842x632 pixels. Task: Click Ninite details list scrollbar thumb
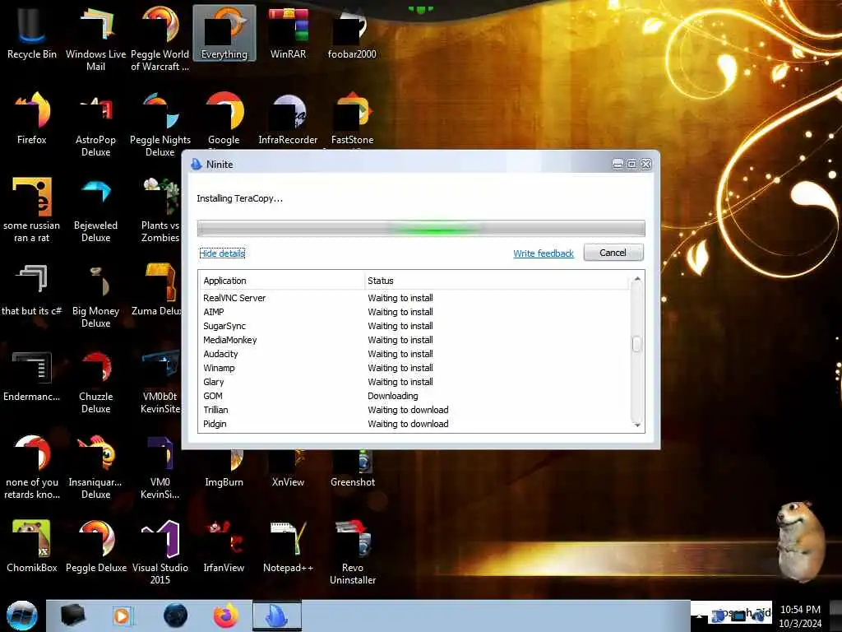(x=637, y=344)
